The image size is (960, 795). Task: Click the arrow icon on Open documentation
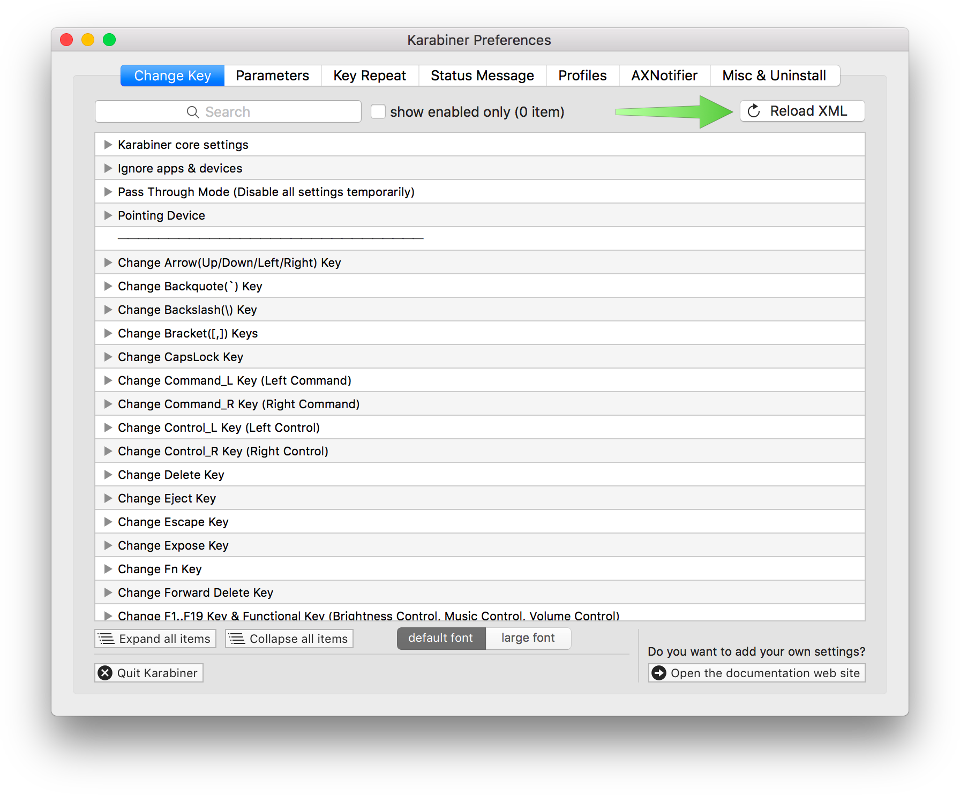pyautogui.click(x=659, y=673)
